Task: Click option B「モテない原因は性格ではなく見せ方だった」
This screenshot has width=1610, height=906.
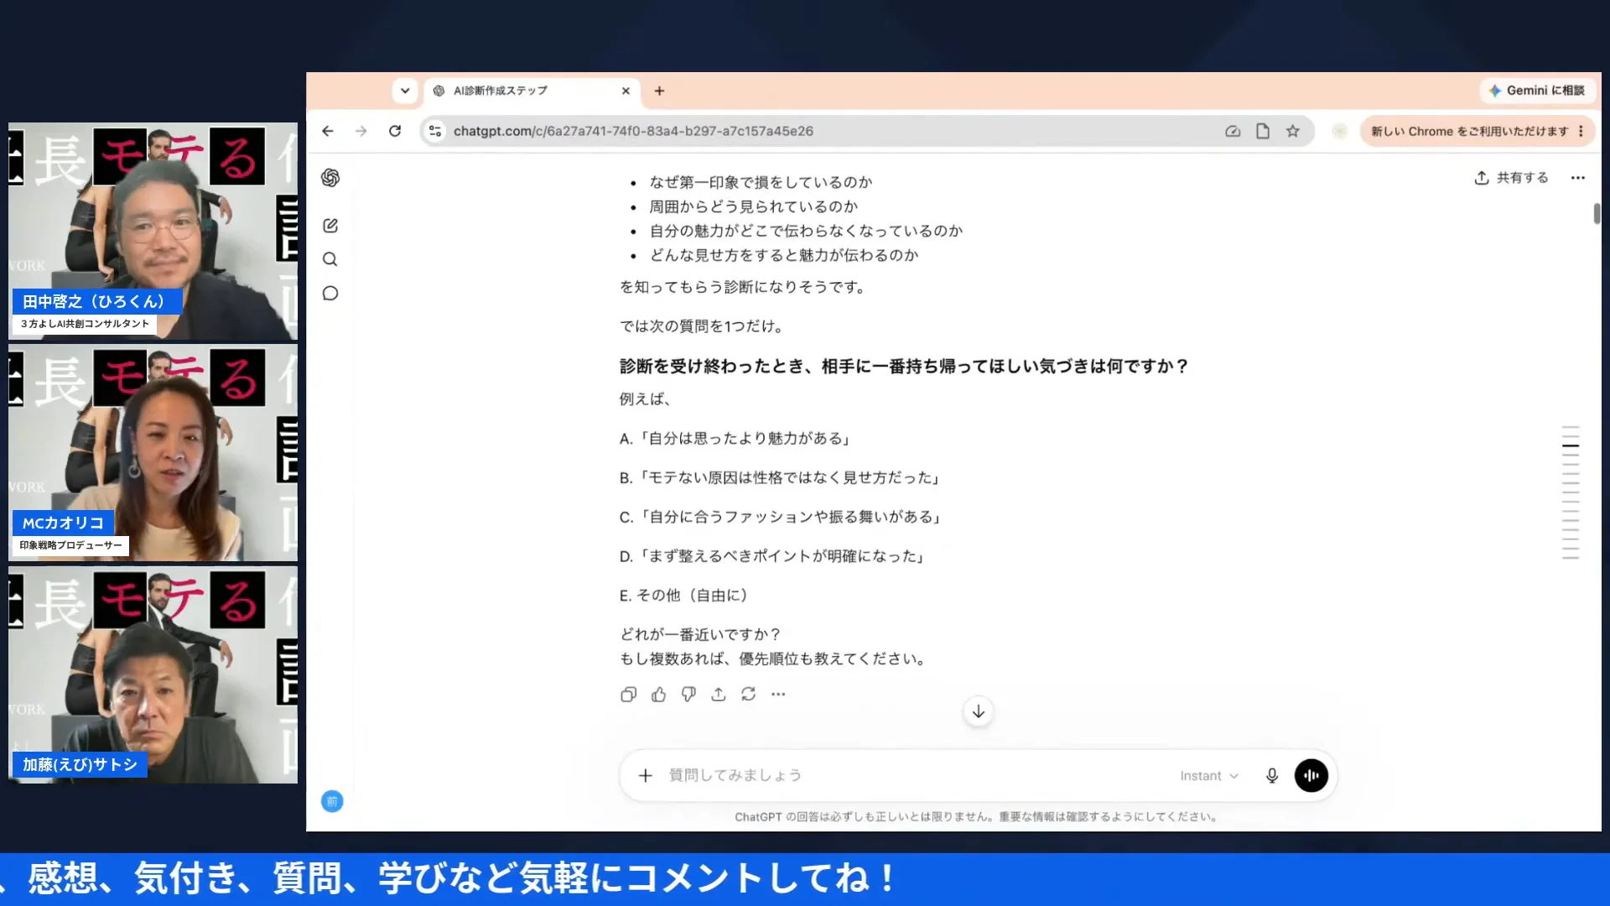Action: coord(780,478)
